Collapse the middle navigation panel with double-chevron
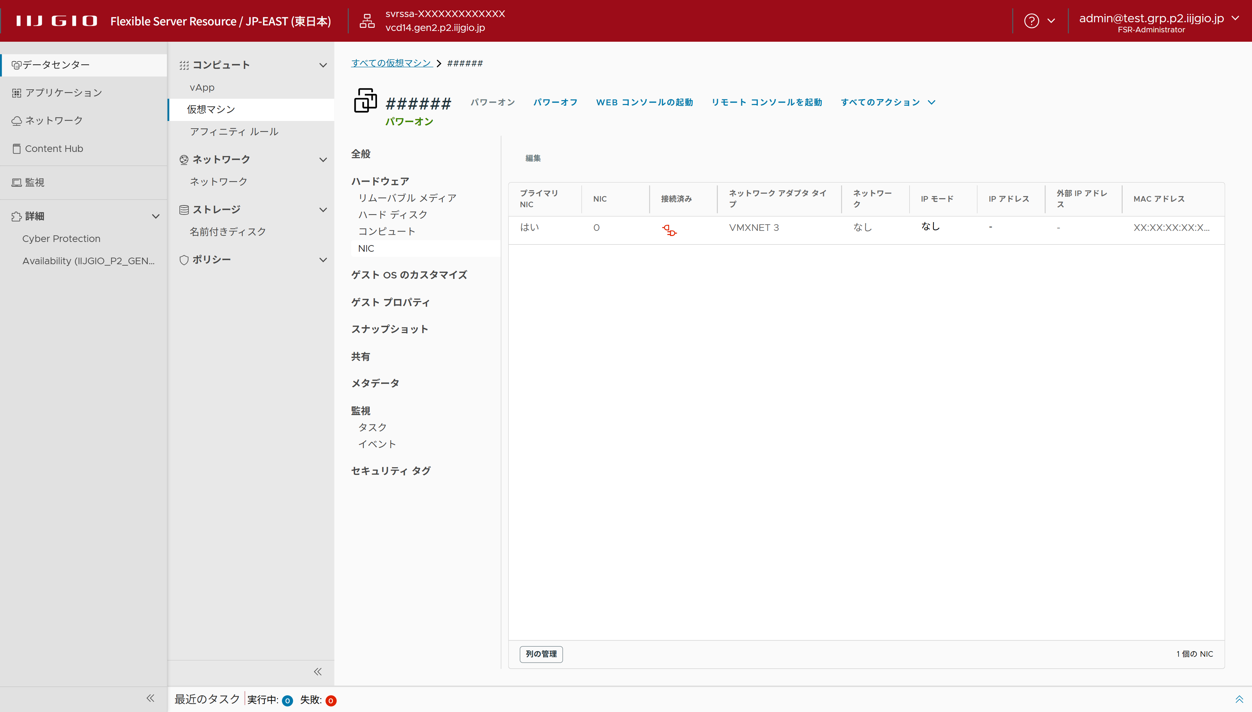This screenshot has height=712, width=1252. (318, 671)
